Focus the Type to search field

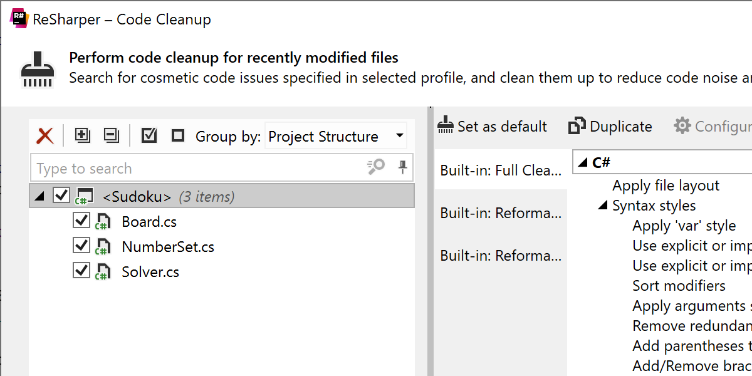pyautogui.click(x=222, y=167)
